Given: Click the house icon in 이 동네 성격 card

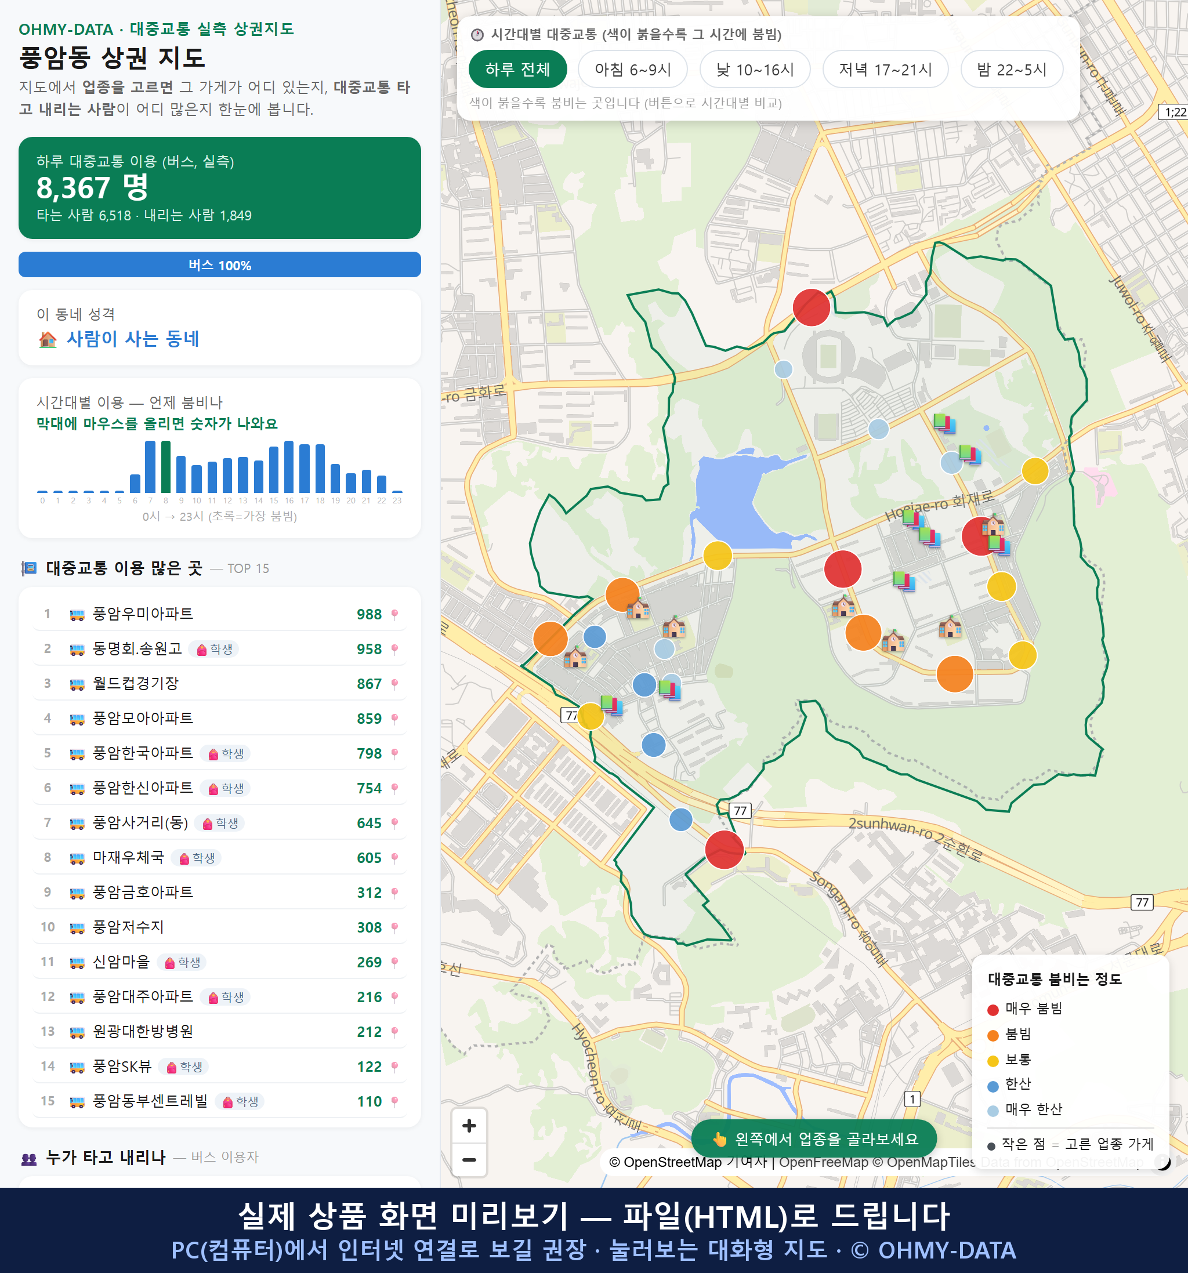Looking at the screenshot, I should pos(48,339).
